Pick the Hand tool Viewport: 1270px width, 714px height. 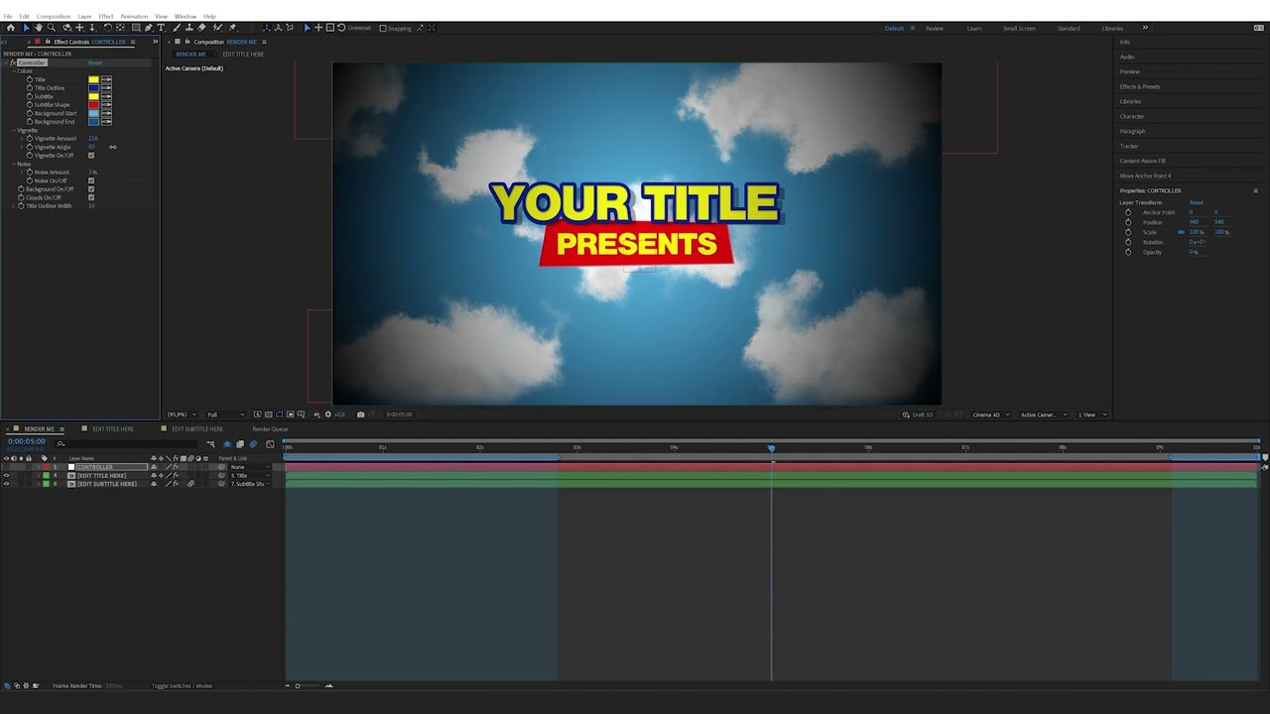pos(39,28)
